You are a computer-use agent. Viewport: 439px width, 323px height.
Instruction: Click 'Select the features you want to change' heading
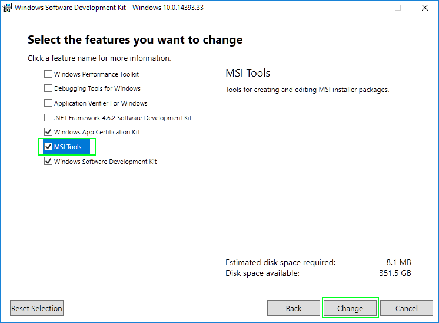coord(135,40)
